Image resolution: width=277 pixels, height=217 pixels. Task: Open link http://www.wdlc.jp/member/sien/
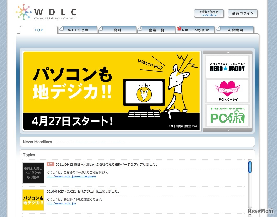tap(71, 176)
